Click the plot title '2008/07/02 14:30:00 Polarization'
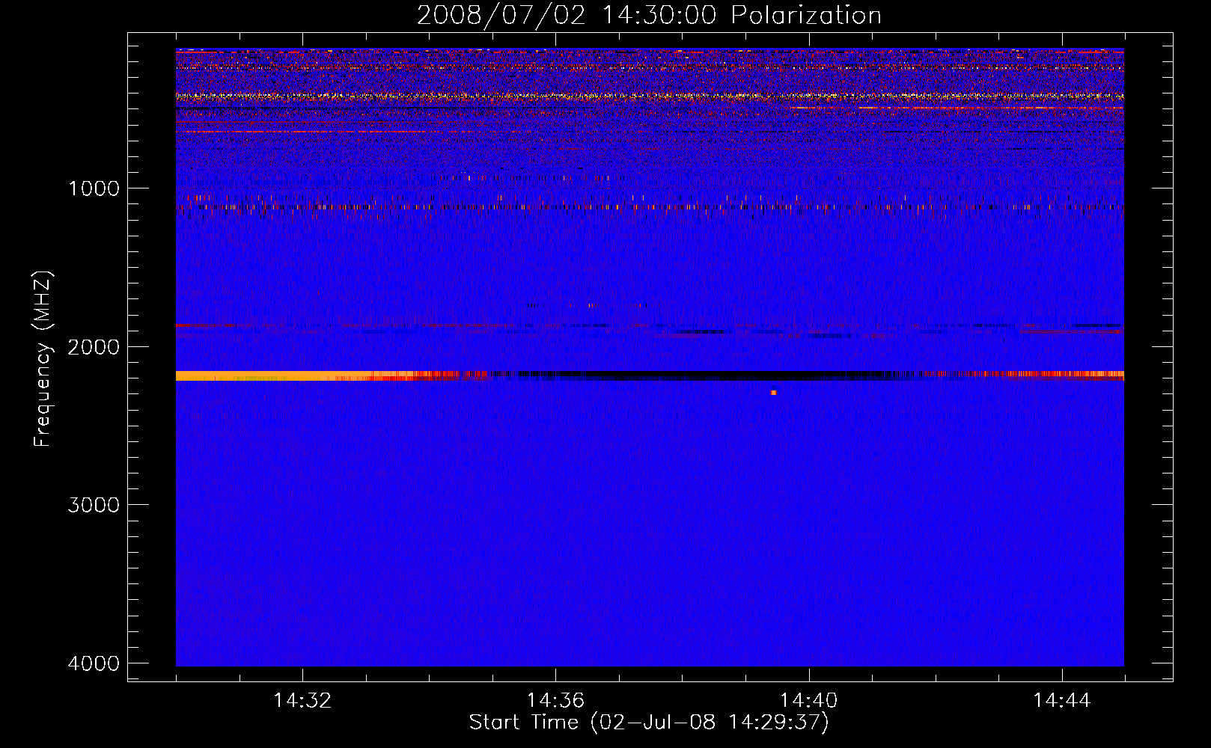 point(649,16)
